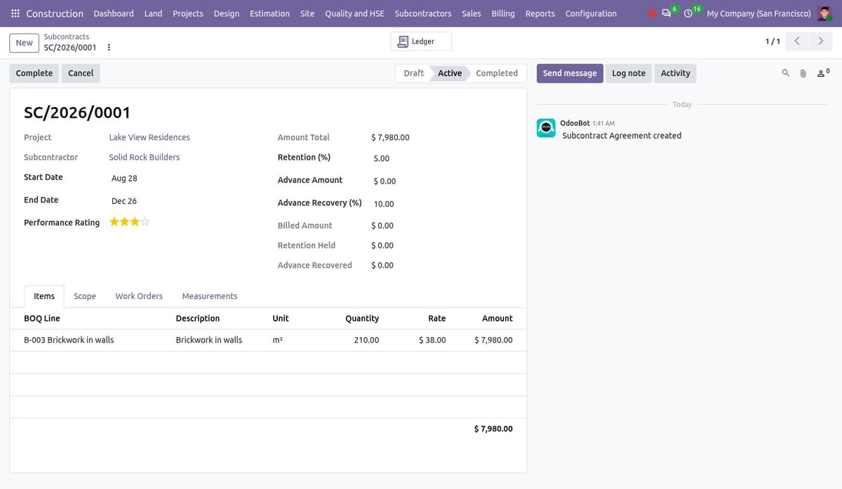Open the Quality and HSE menu
This screenshot has height=489, width=842.
354,13
